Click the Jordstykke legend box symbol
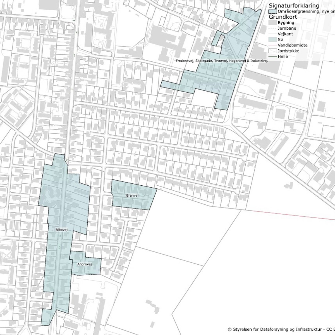 click(272, 51)
